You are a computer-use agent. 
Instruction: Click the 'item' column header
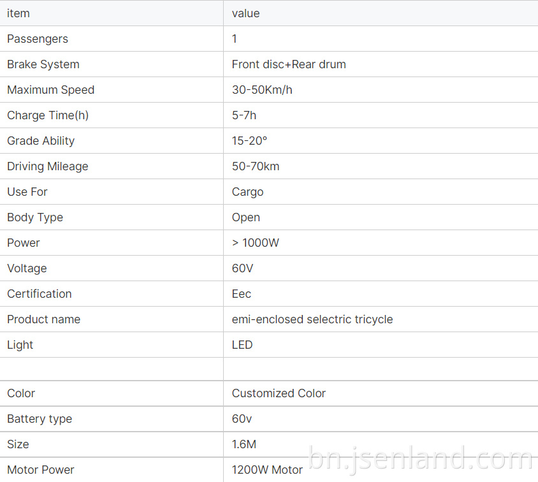click(x=18, y=13)
